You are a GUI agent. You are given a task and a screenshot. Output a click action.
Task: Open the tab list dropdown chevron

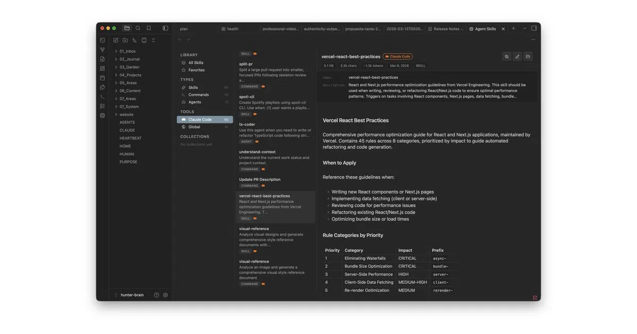tap(524, 29)
